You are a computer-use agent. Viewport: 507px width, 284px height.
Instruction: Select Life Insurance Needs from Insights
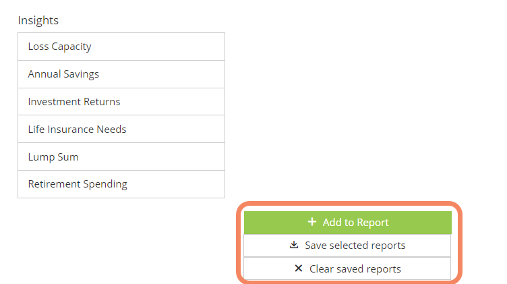point(121,129)
